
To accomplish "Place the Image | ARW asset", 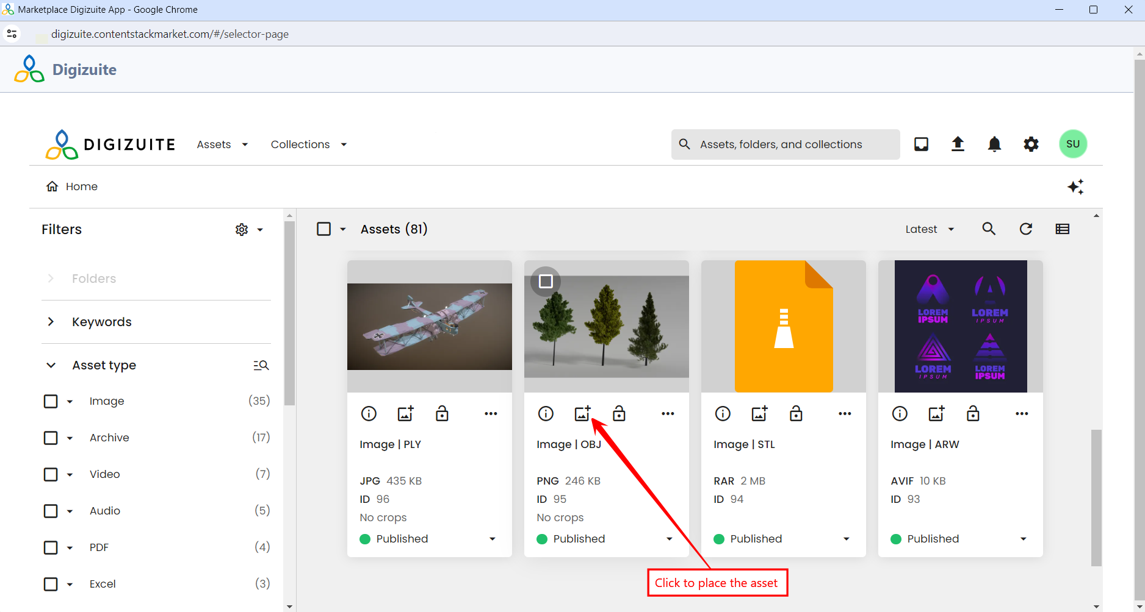I will click(936, 414).
